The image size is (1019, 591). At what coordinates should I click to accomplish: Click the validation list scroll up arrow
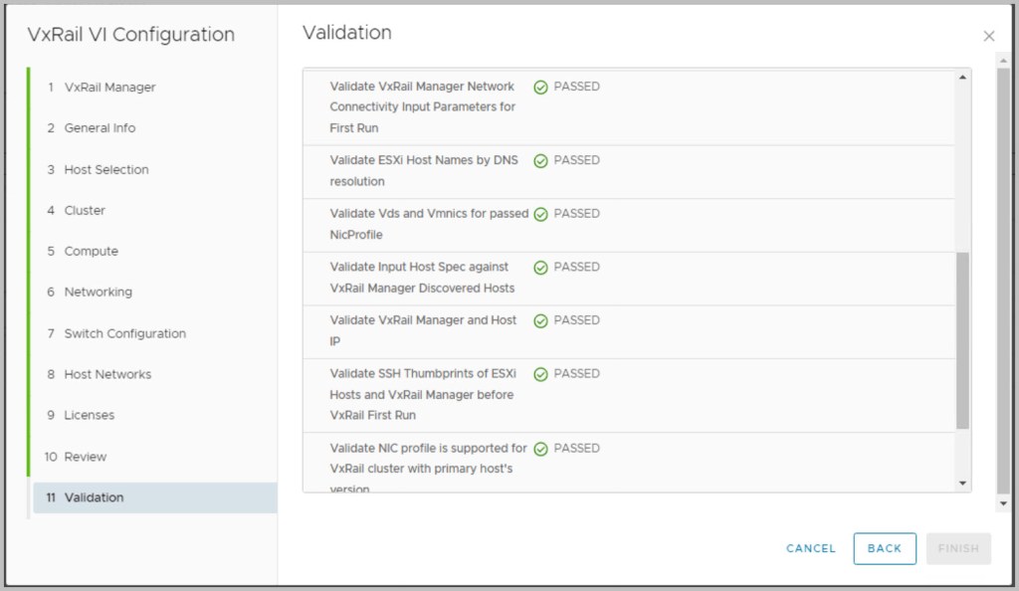pyautogui.click(x=962, y=78)
